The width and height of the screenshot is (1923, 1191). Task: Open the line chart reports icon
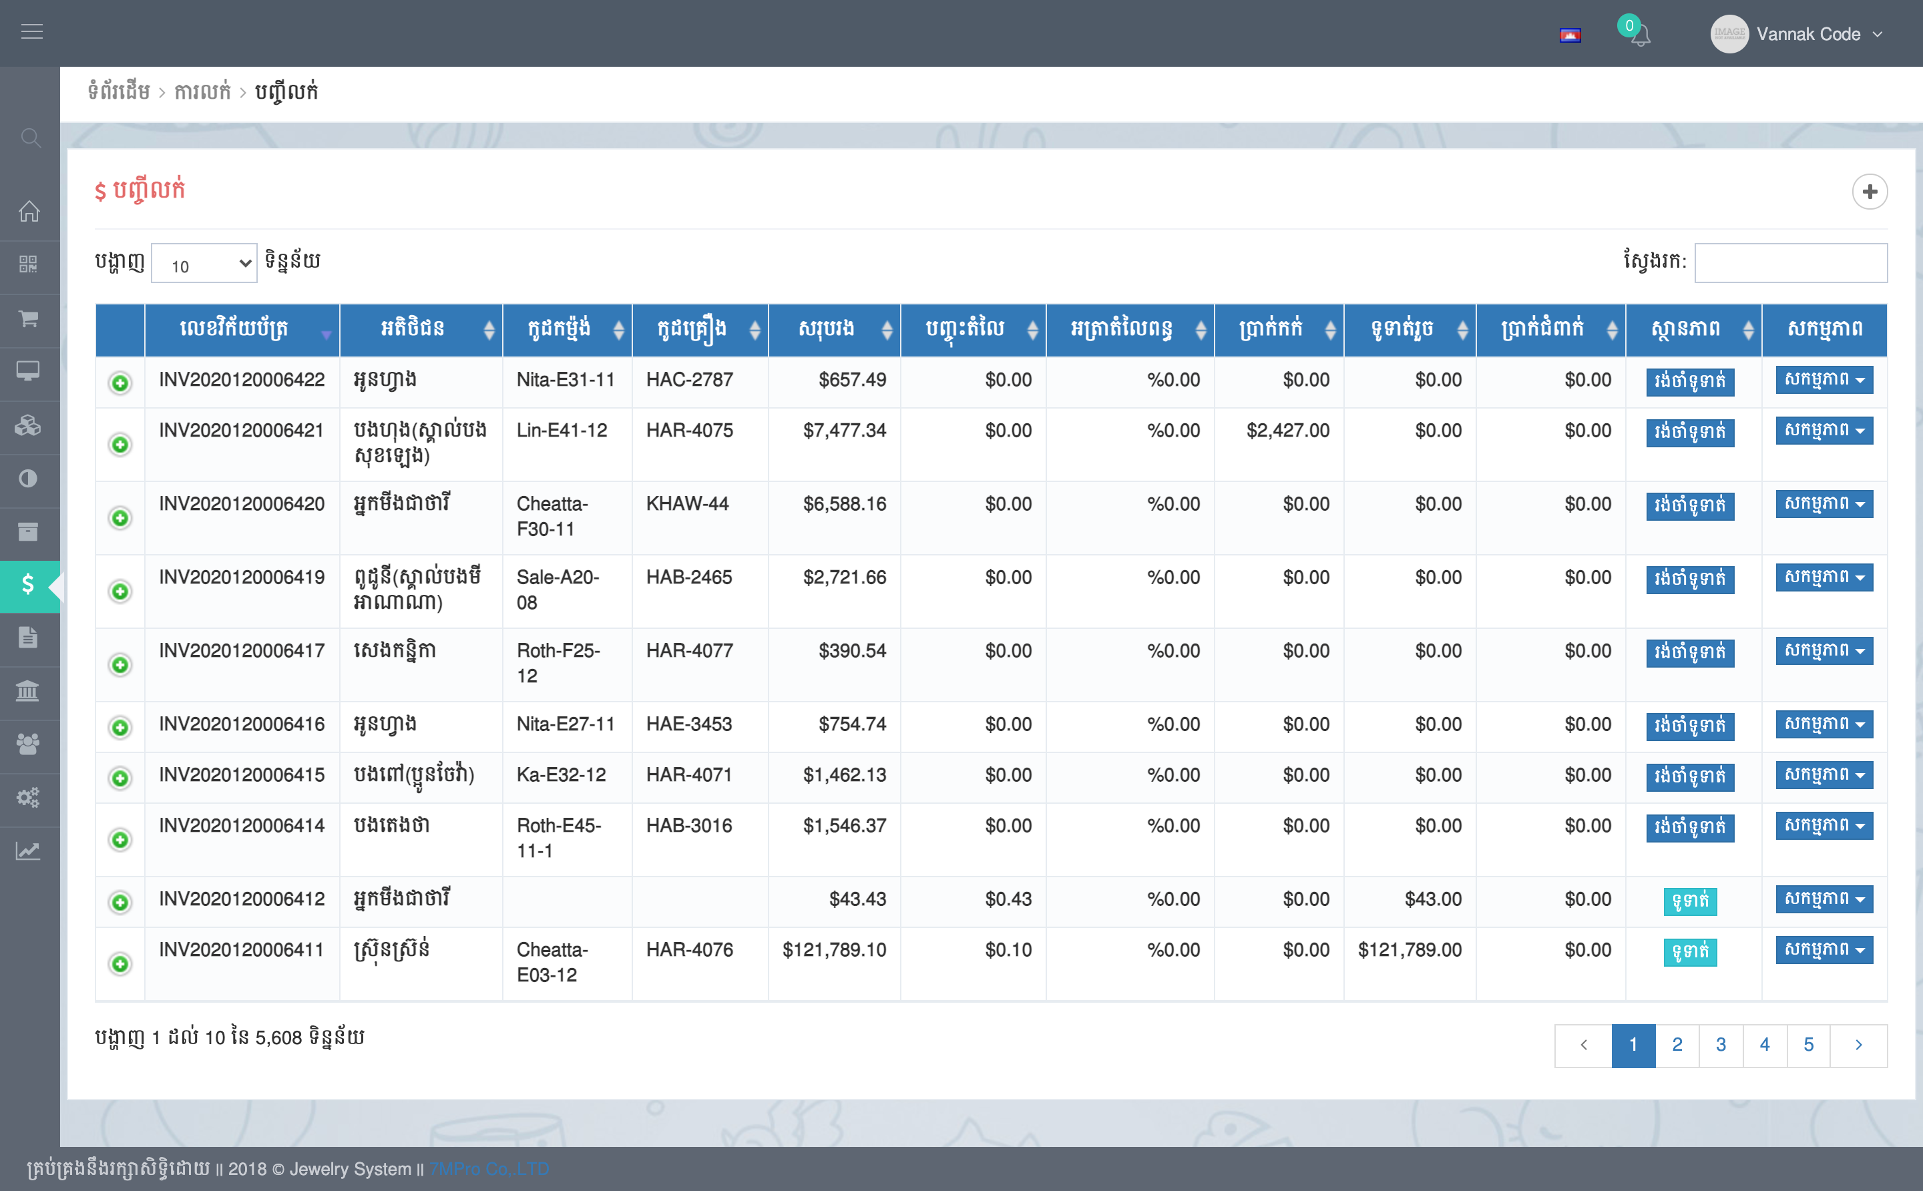(x=27, y=851)
